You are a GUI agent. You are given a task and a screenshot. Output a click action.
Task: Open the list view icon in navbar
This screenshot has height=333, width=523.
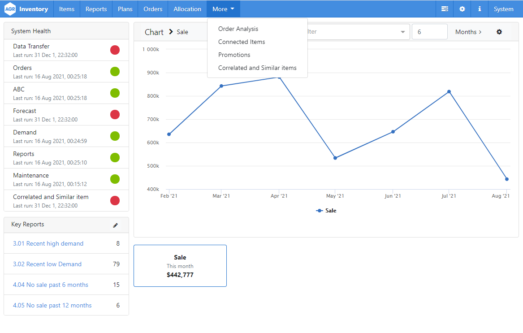point(445,9)
